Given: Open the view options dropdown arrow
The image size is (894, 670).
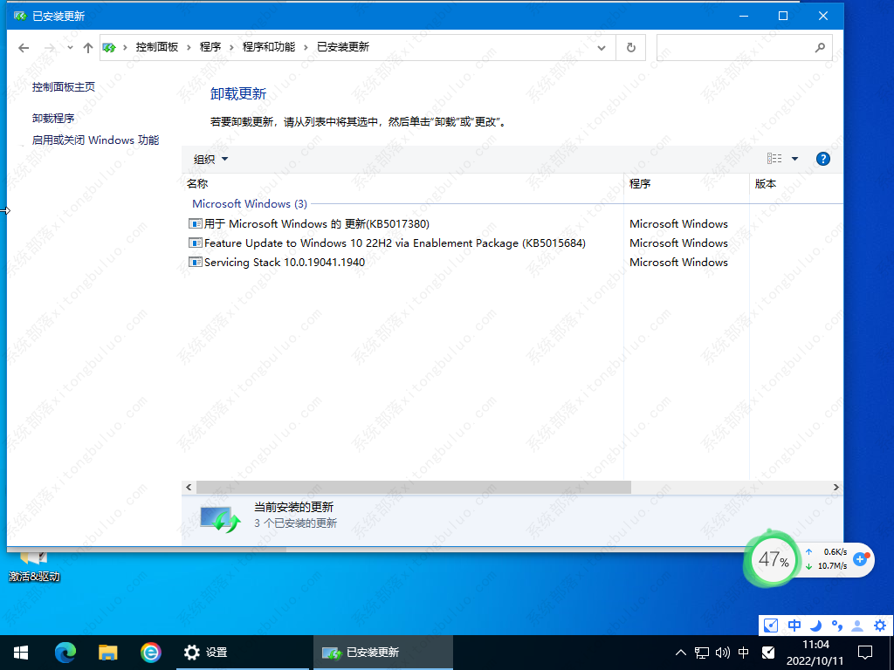Looking at the screenshot, I should pos(794,159).
